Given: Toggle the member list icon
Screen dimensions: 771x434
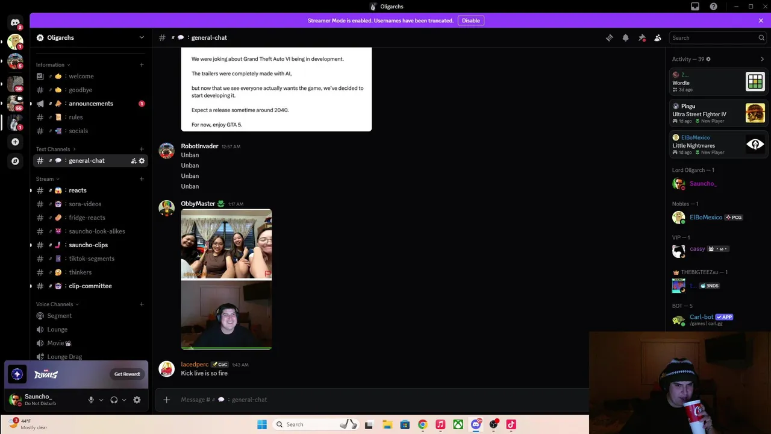Looking at the screenshot, I should click(658, 37).
